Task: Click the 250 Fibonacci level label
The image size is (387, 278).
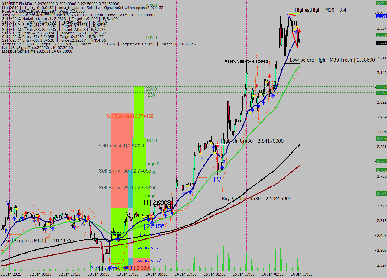Action: point(151,95)
